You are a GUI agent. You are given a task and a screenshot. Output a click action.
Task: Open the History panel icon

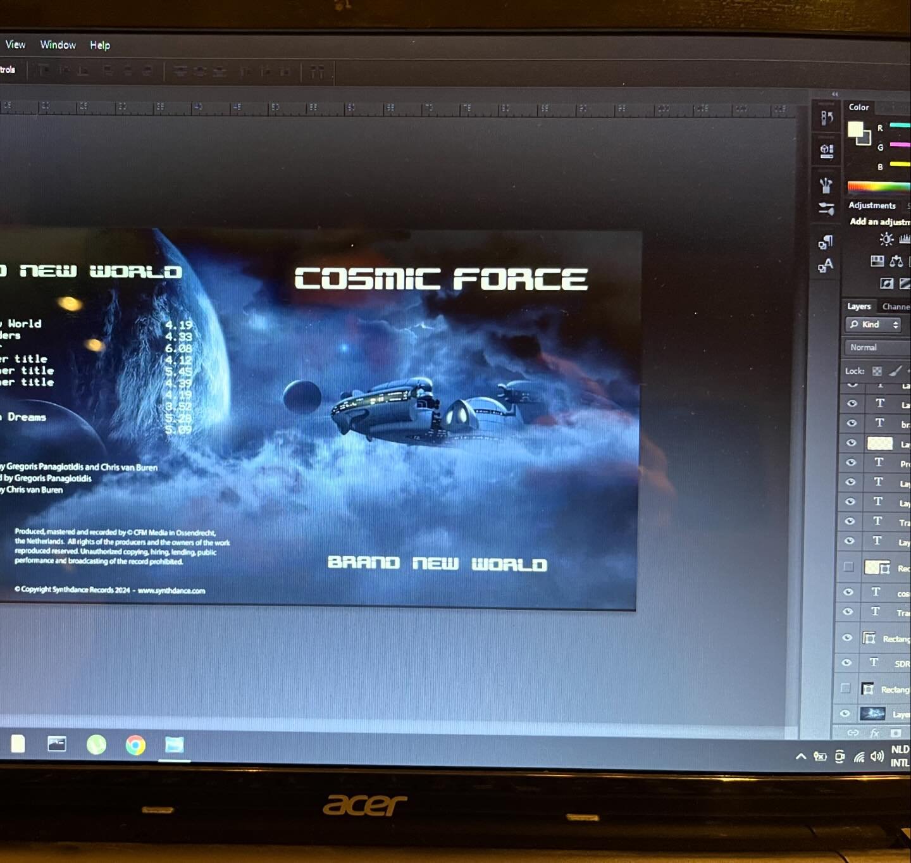pos(826,118)
